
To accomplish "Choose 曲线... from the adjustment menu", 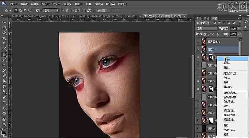I will click(227, 82).
